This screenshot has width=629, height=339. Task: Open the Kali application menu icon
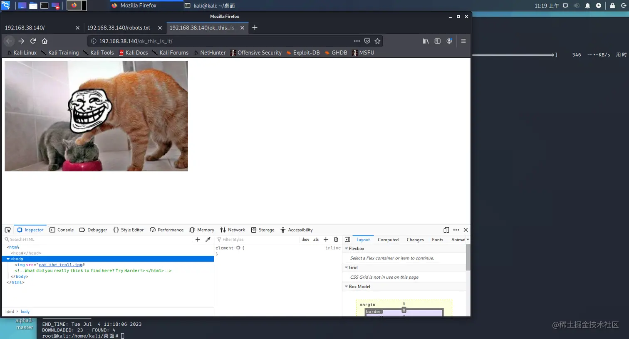[x=5, y=5]
